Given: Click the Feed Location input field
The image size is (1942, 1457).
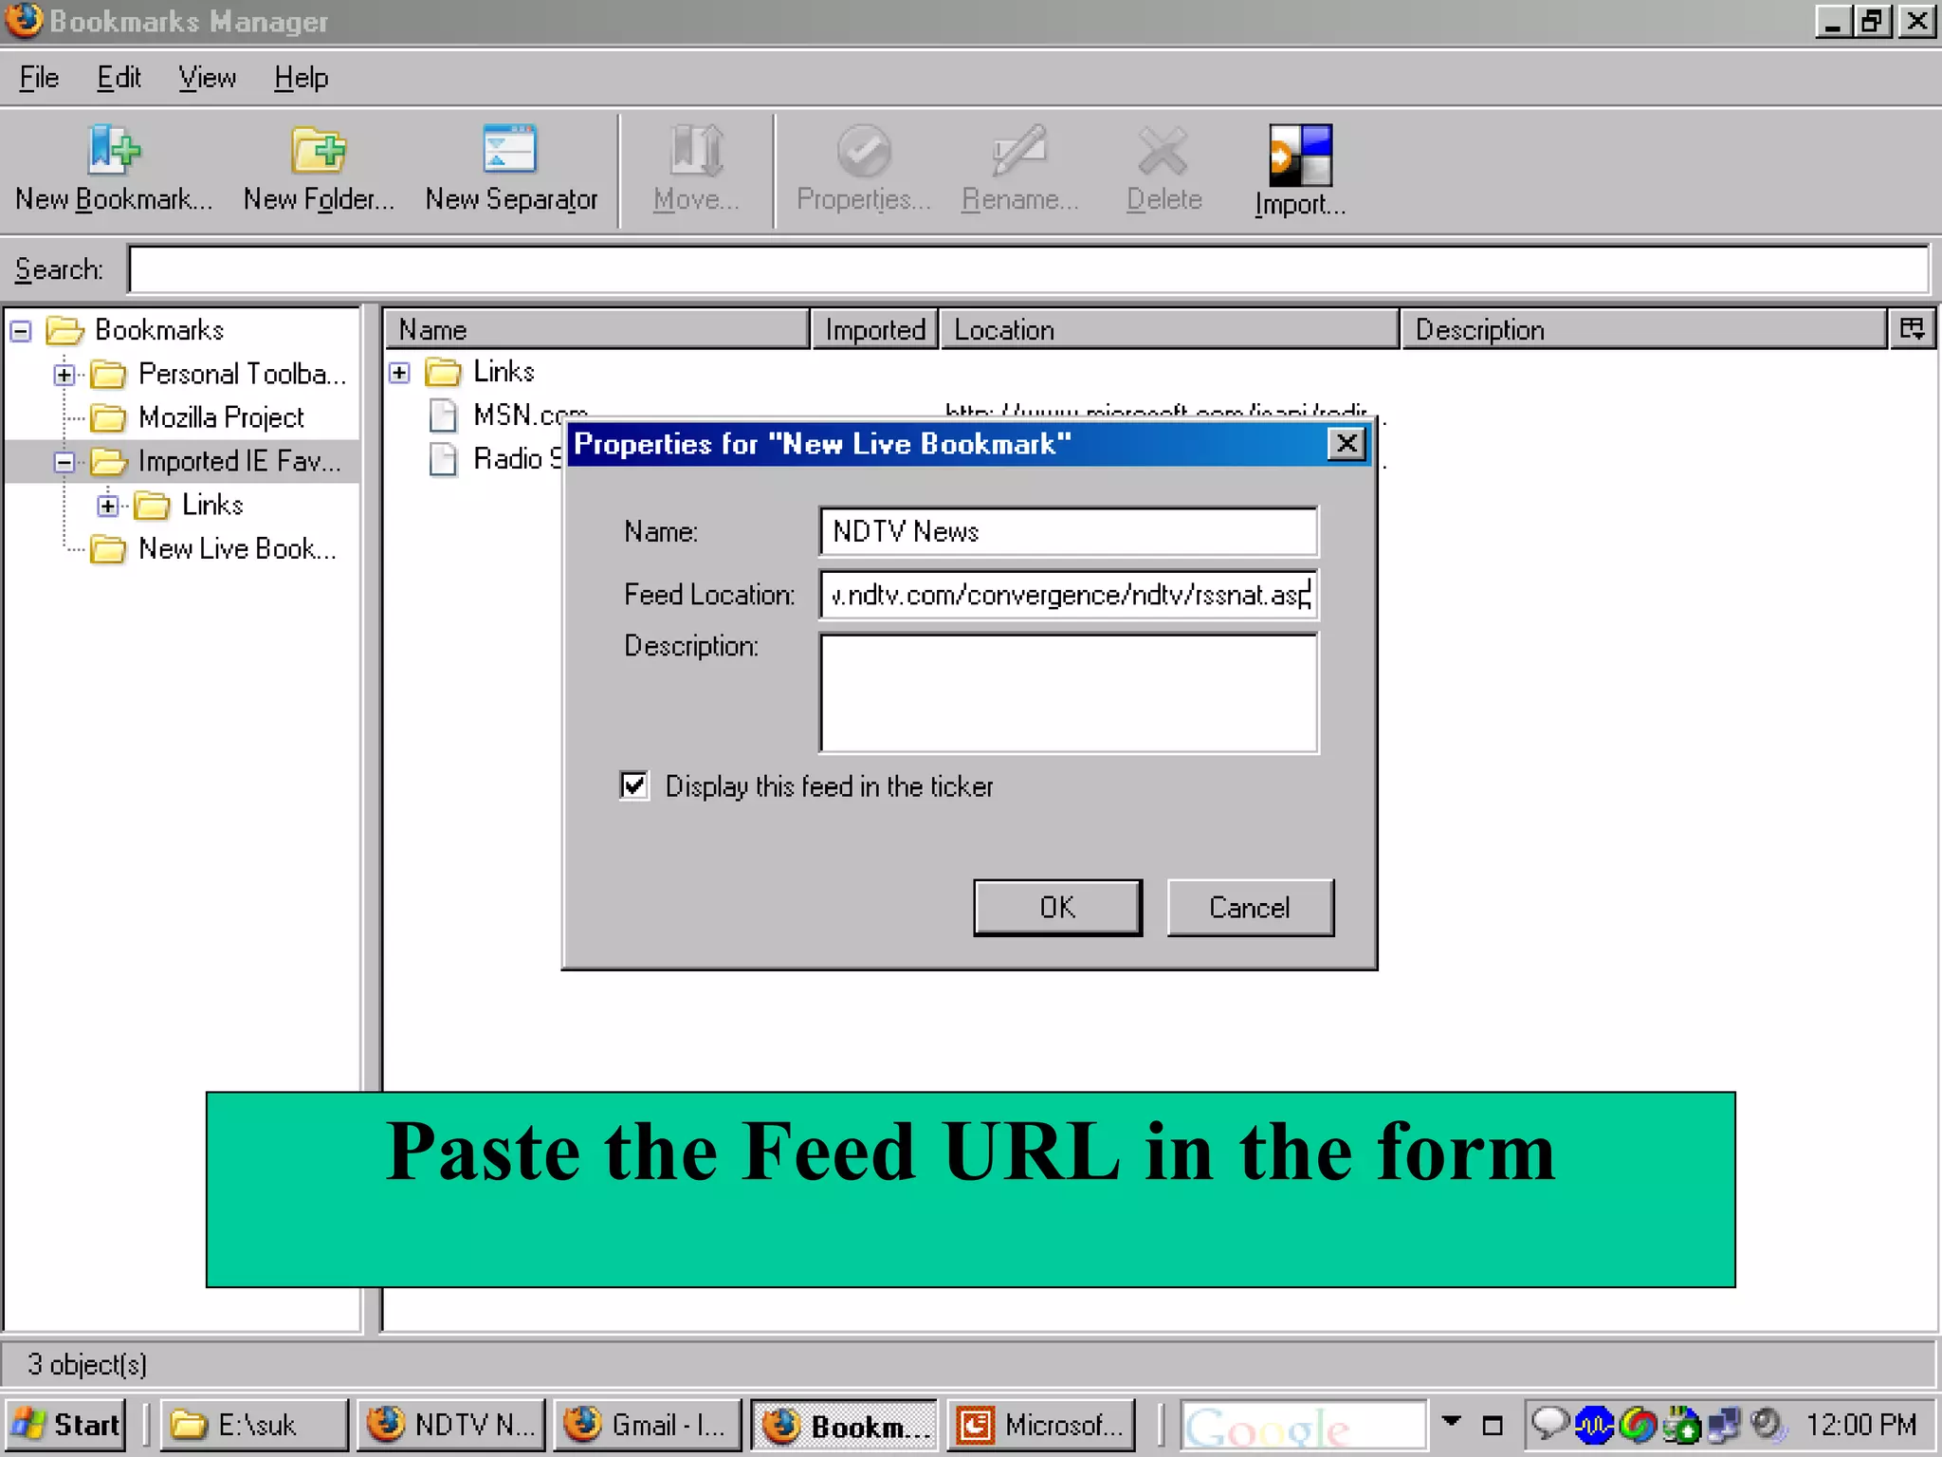Looking at the screenshot, I should click(x=1068, y=595).
